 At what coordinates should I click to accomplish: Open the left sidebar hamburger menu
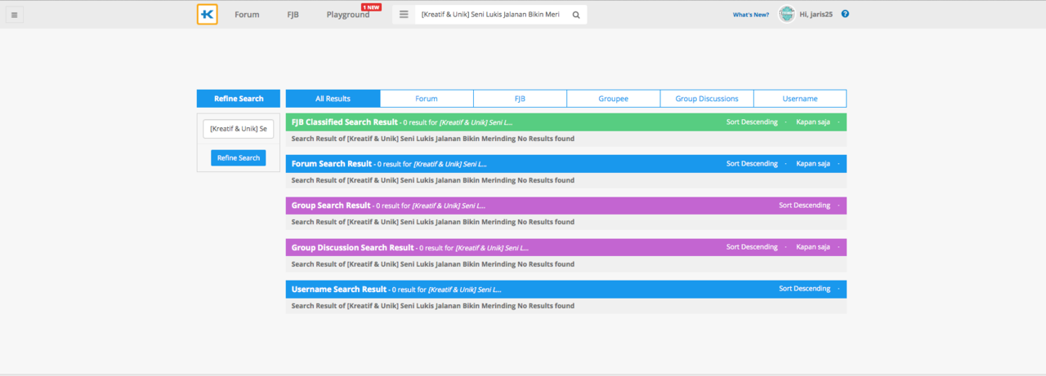click(x=15, y=14)
